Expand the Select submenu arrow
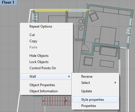This screenshot has height=112, width=135. click(115, 83)
